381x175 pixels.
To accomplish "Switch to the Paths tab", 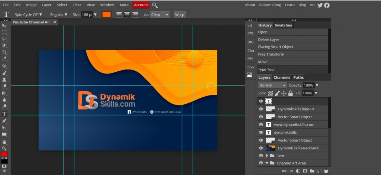I will 298,77.
